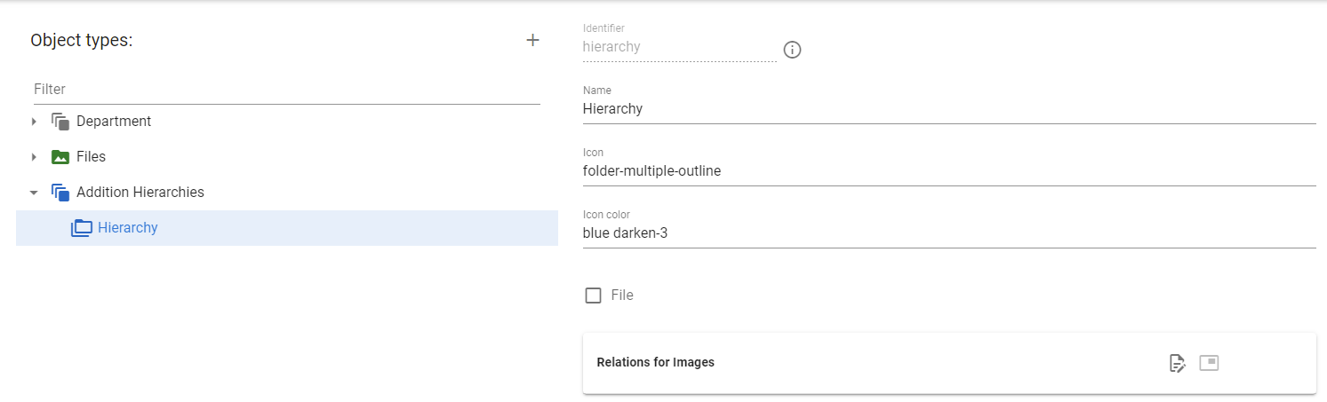The height and width of the screenshot is (402, 1327).
Task: Select the Files item label
Action: tap(91, 157)
